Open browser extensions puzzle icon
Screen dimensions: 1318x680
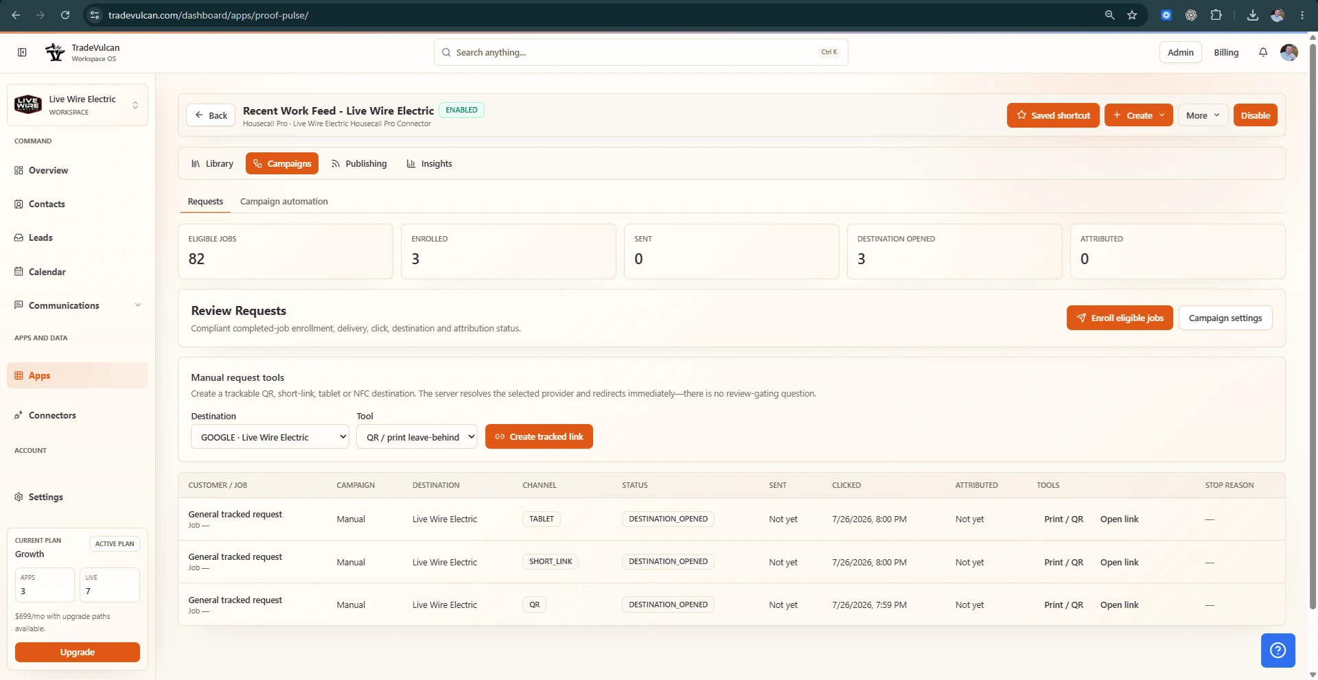tap(1216, 15)
